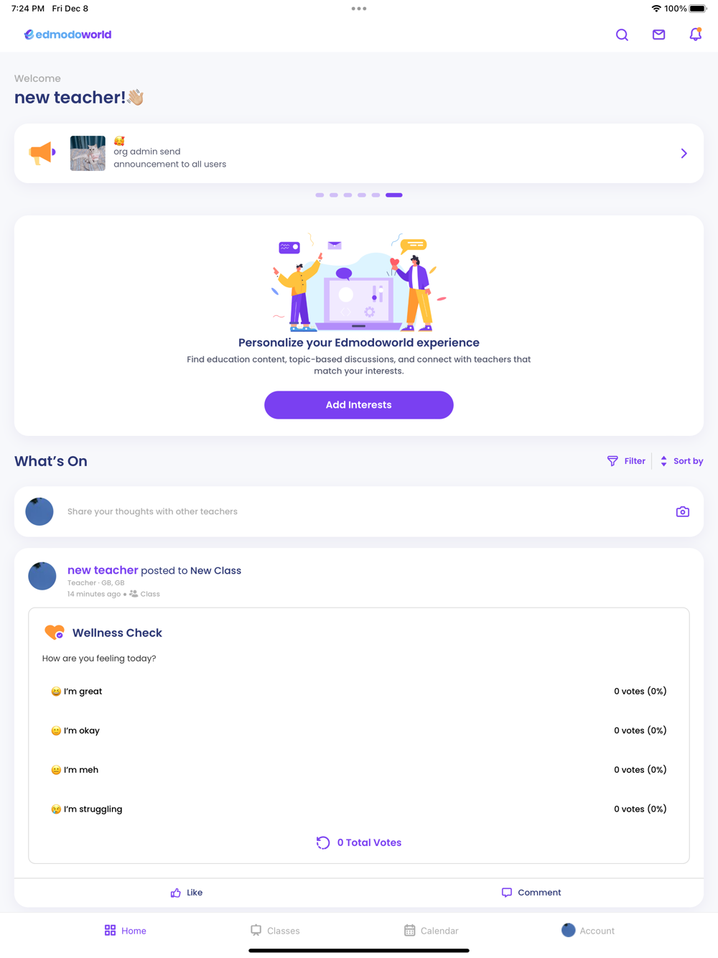The image size is (718, 958).
Task: Switch to the Classes tab
Action: 275,930
